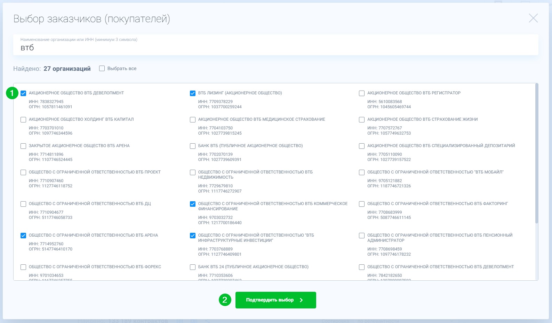Viewport: 552px width, 323px height.
Task: Click text 'ОГРН: 1027739815245'
Action: point(220,133)
